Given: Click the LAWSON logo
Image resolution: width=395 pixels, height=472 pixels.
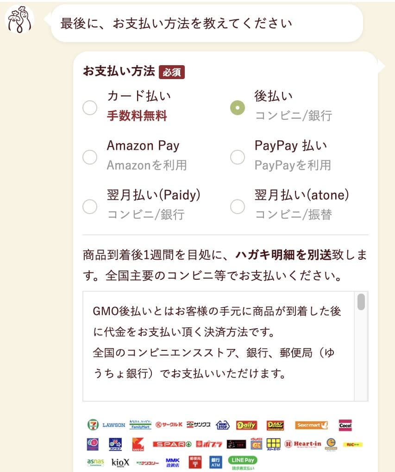Looking at the screenshot, I should (113, 425).
